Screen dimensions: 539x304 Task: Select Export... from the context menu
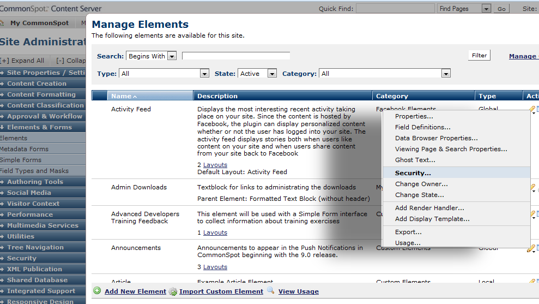coord(456,232)
